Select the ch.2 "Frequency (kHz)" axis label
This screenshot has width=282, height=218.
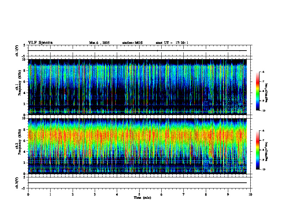click(x=20, y=142)
